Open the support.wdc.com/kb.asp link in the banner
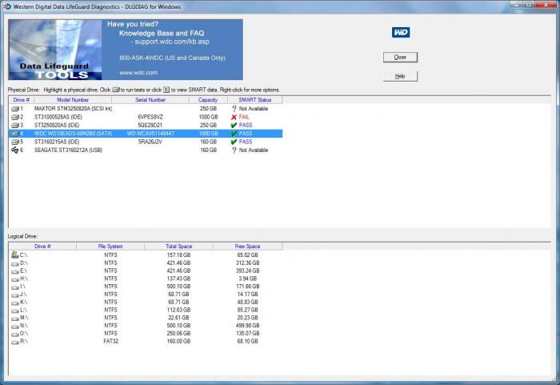Image resolution: width=560 pixels, height=385 pixels. click(x=172, y=42)
